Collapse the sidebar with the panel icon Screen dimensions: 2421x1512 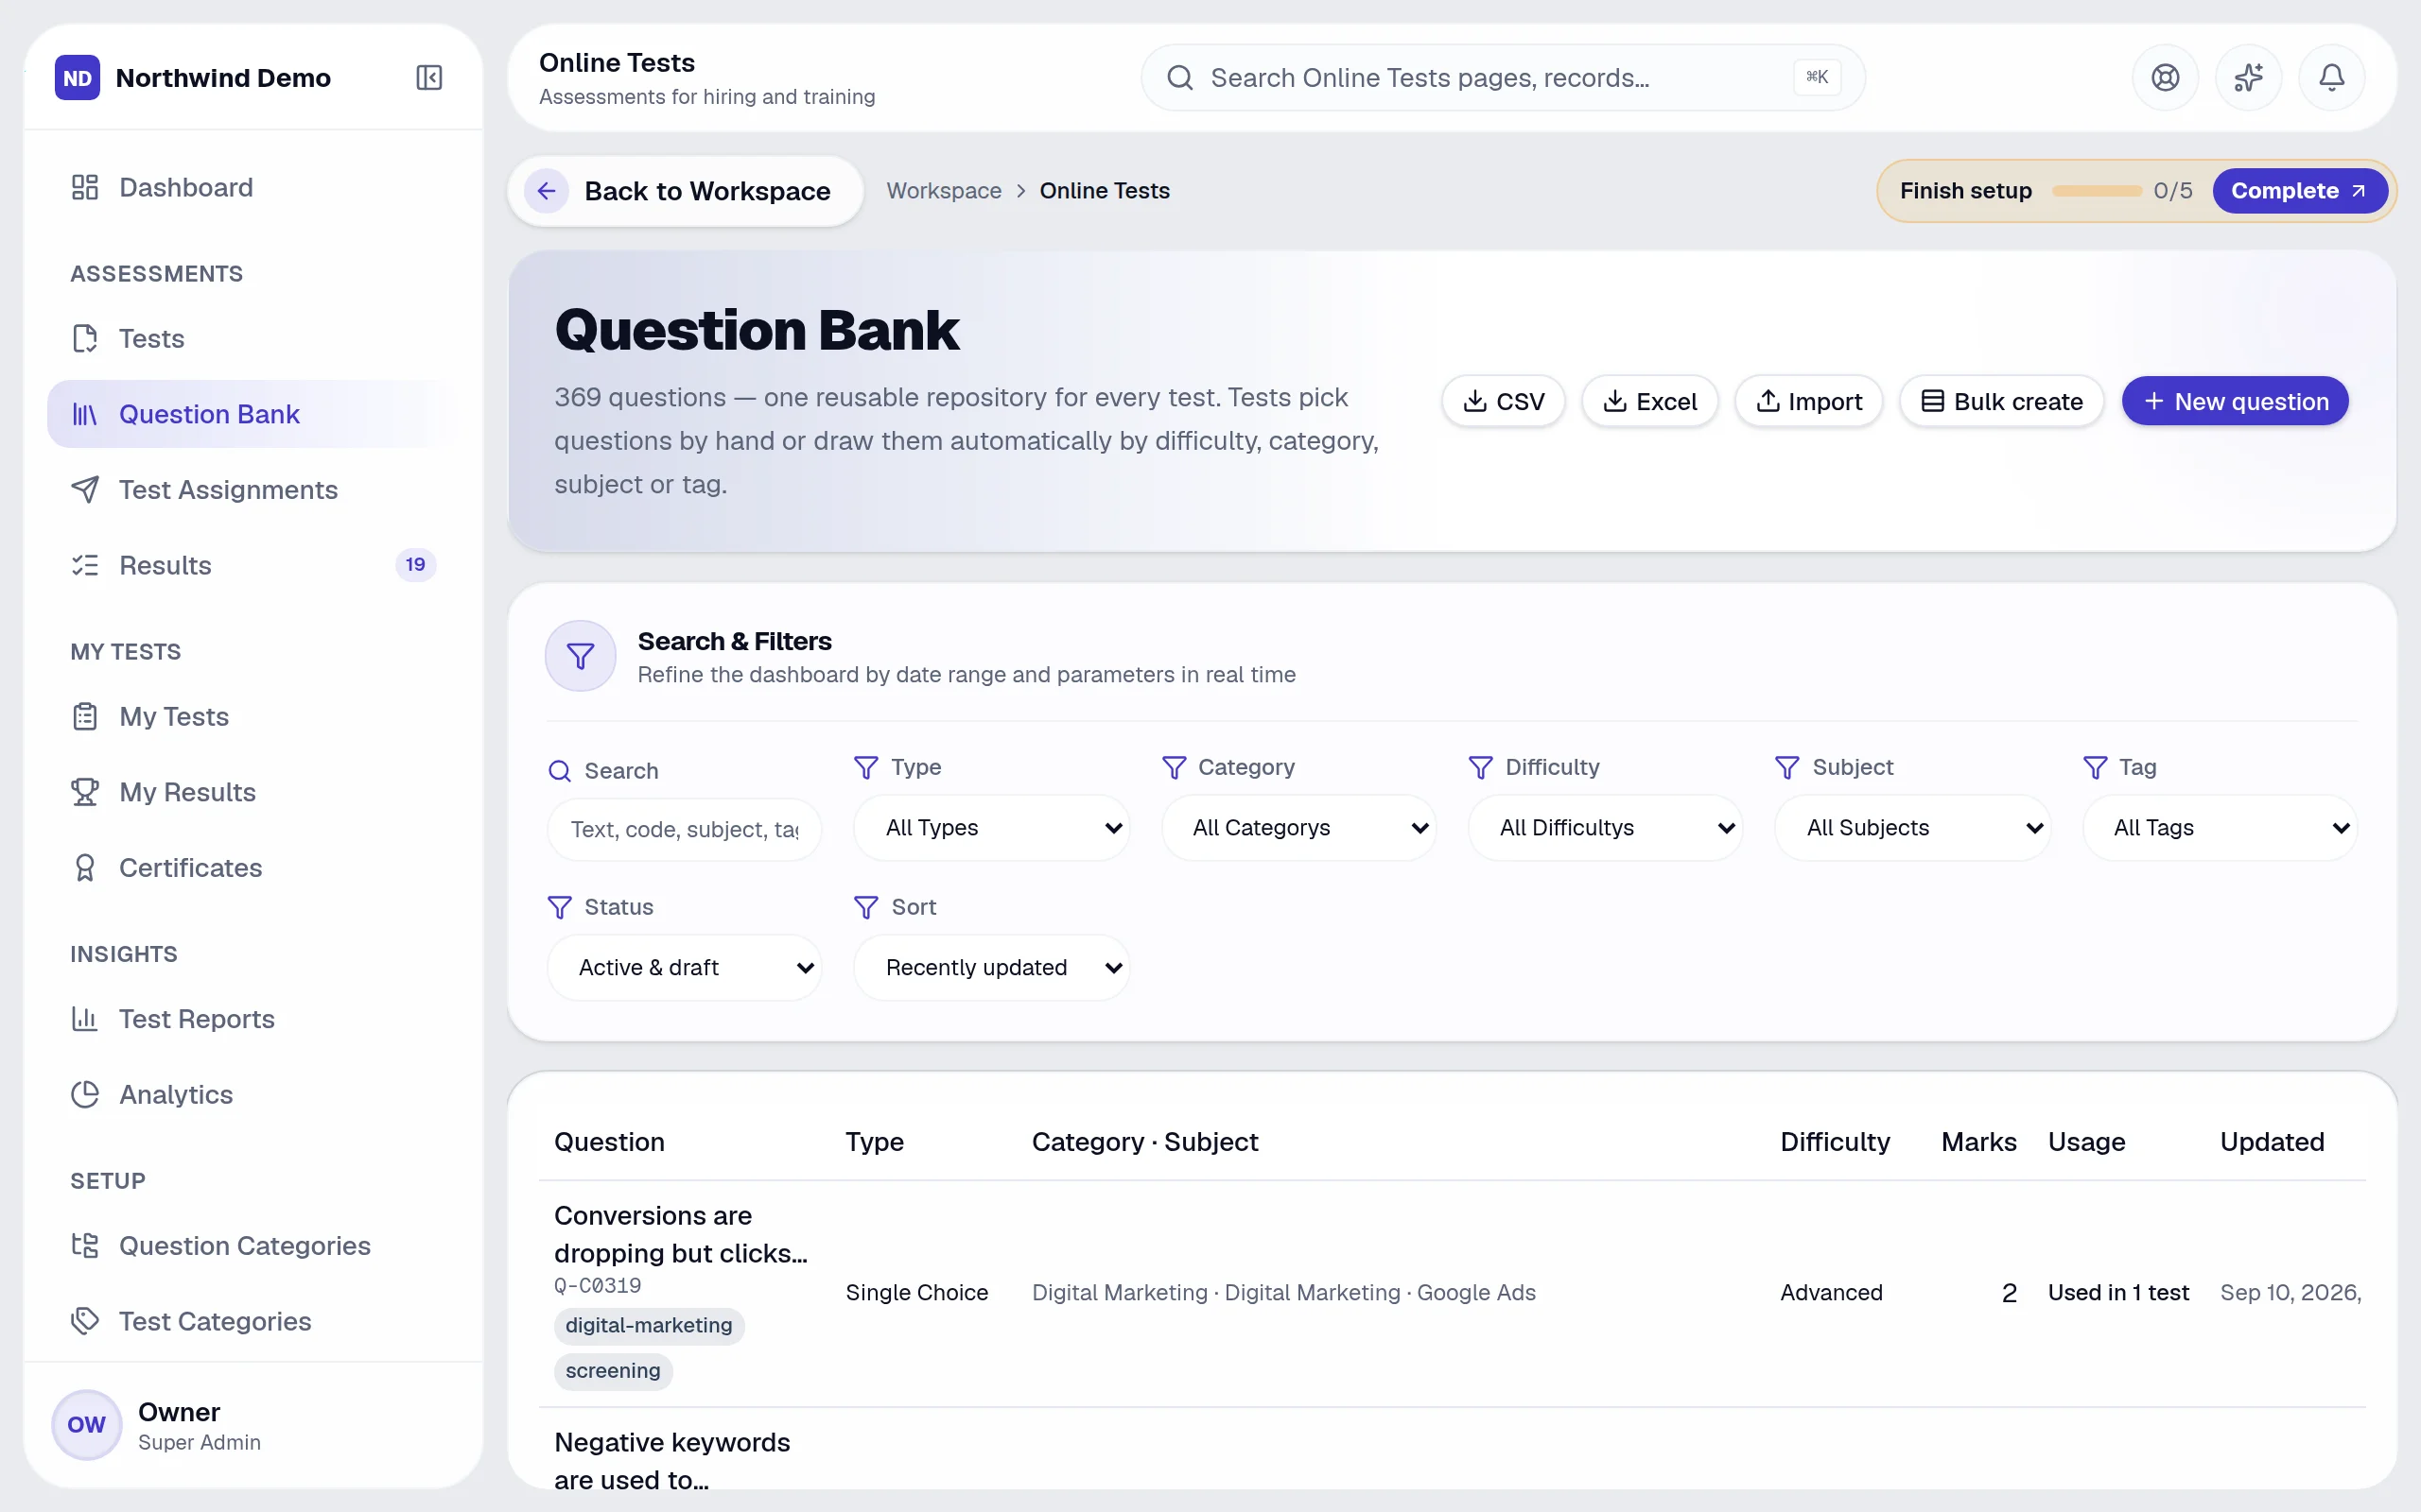[429, 78]
